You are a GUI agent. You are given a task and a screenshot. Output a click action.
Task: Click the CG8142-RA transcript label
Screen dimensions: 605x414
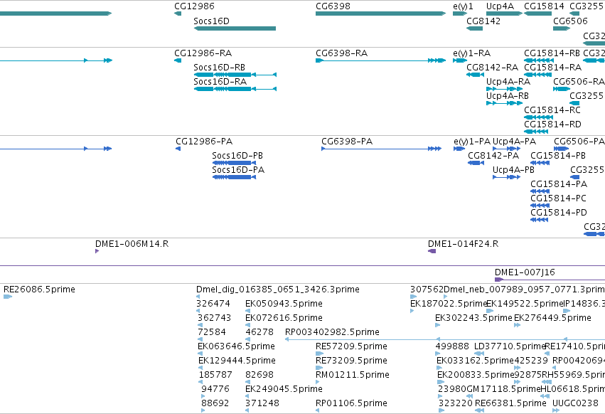click(x=492, y=68)
